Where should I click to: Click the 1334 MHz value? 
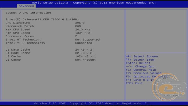coord(83,33)
